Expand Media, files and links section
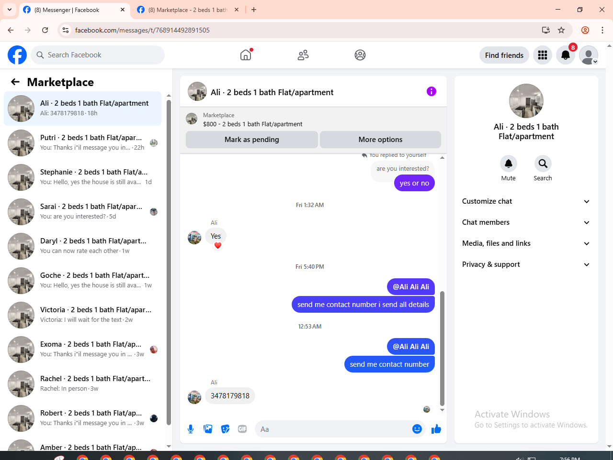The height and width of the screenshot is (460, 613). (x=526, y=243)
